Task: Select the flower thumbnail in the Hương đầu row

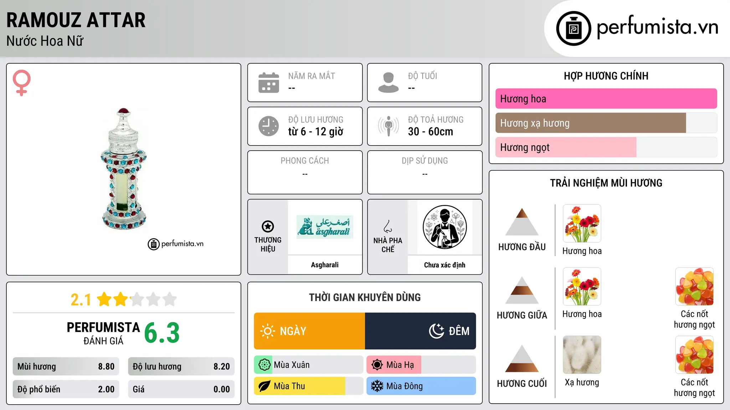Action: [582, 224]
